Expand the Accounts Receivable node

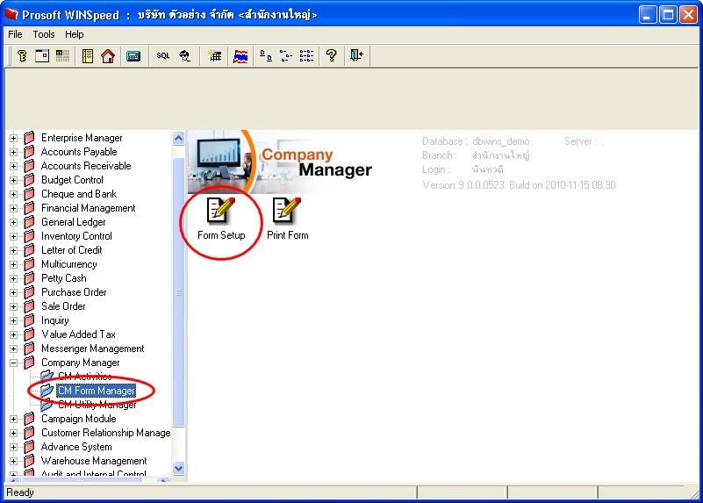13,166
